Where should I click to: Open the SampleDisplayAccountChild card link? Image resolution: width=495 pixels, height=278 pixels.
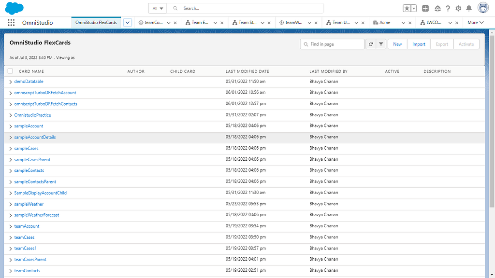pos(41,193)
